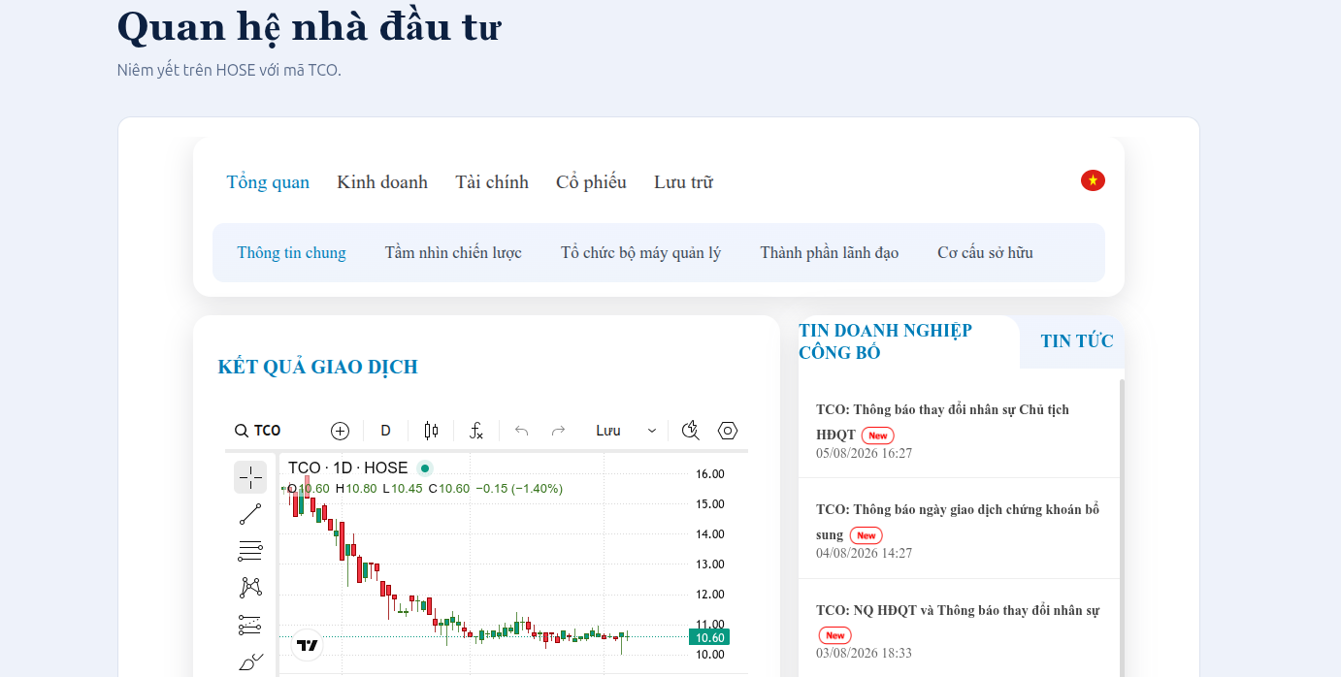1341x677 pixels.
Task: Select the crosshair cursor tool
Action: click(x=250, y=476)
